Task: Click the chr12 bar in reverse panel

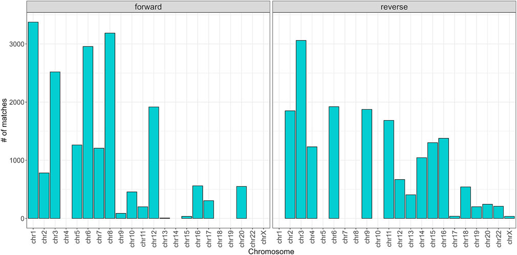Action: click(400, 199)
